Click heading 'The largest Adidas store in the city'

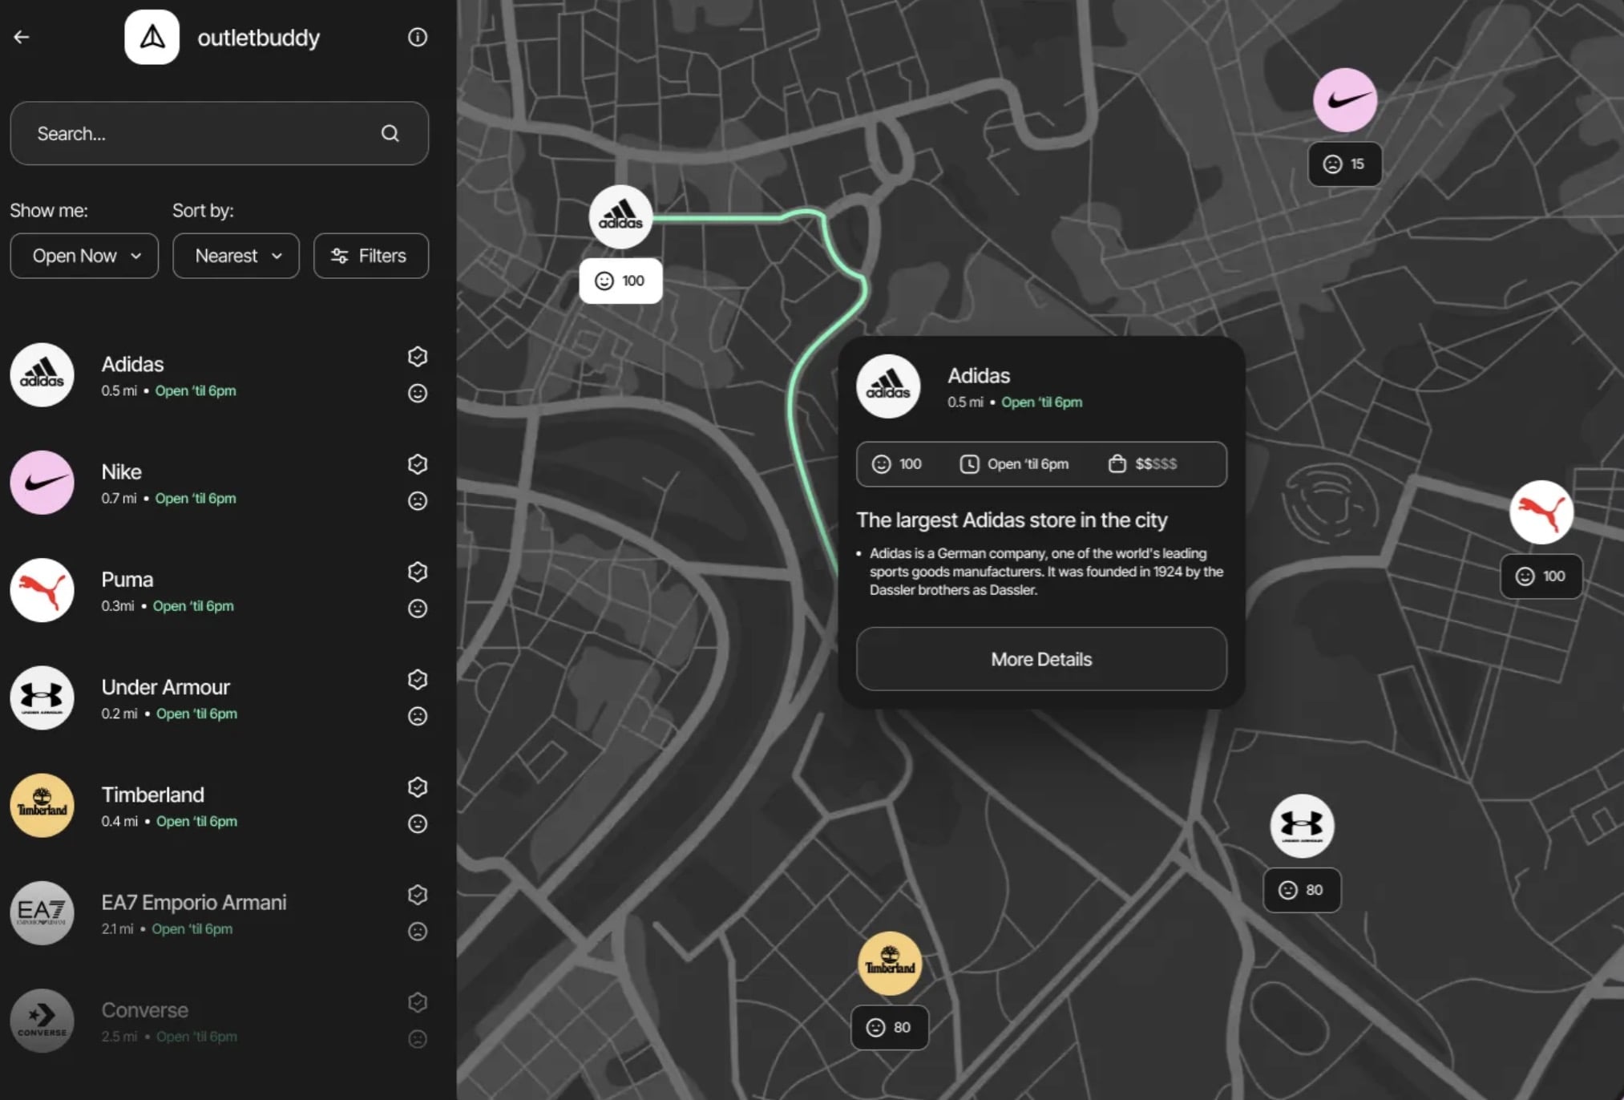tap(1012, 520)
